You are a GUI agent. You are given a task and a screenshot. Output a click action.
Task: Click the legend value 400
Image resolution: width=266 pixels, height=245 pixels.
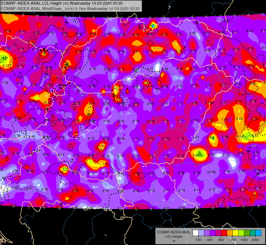click(210, 240)
